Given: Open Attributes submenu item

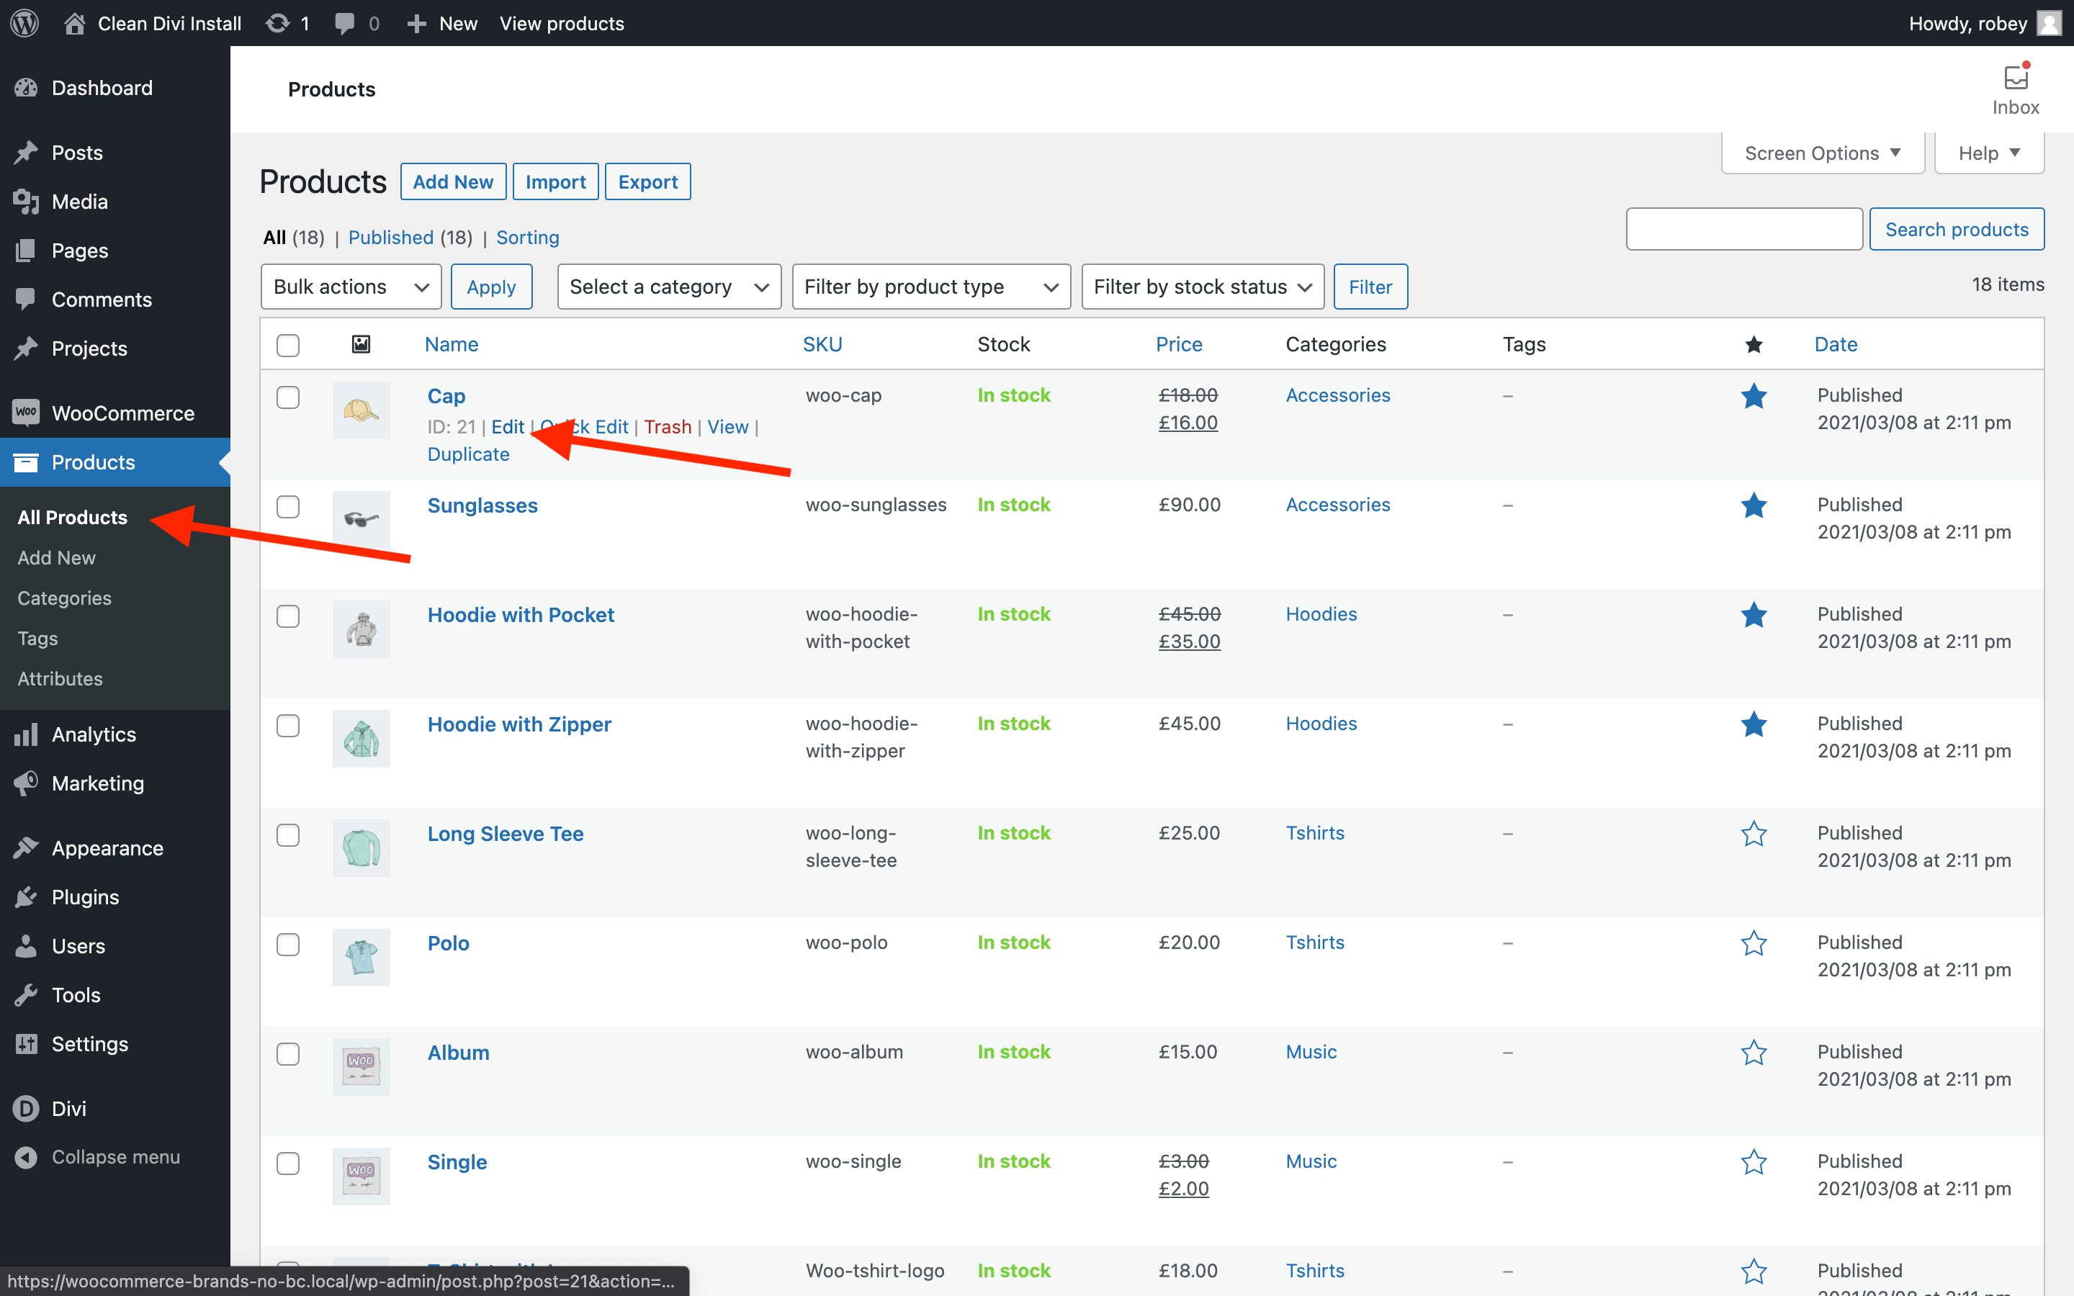Looking at the screenshot, I should [60, 678].
